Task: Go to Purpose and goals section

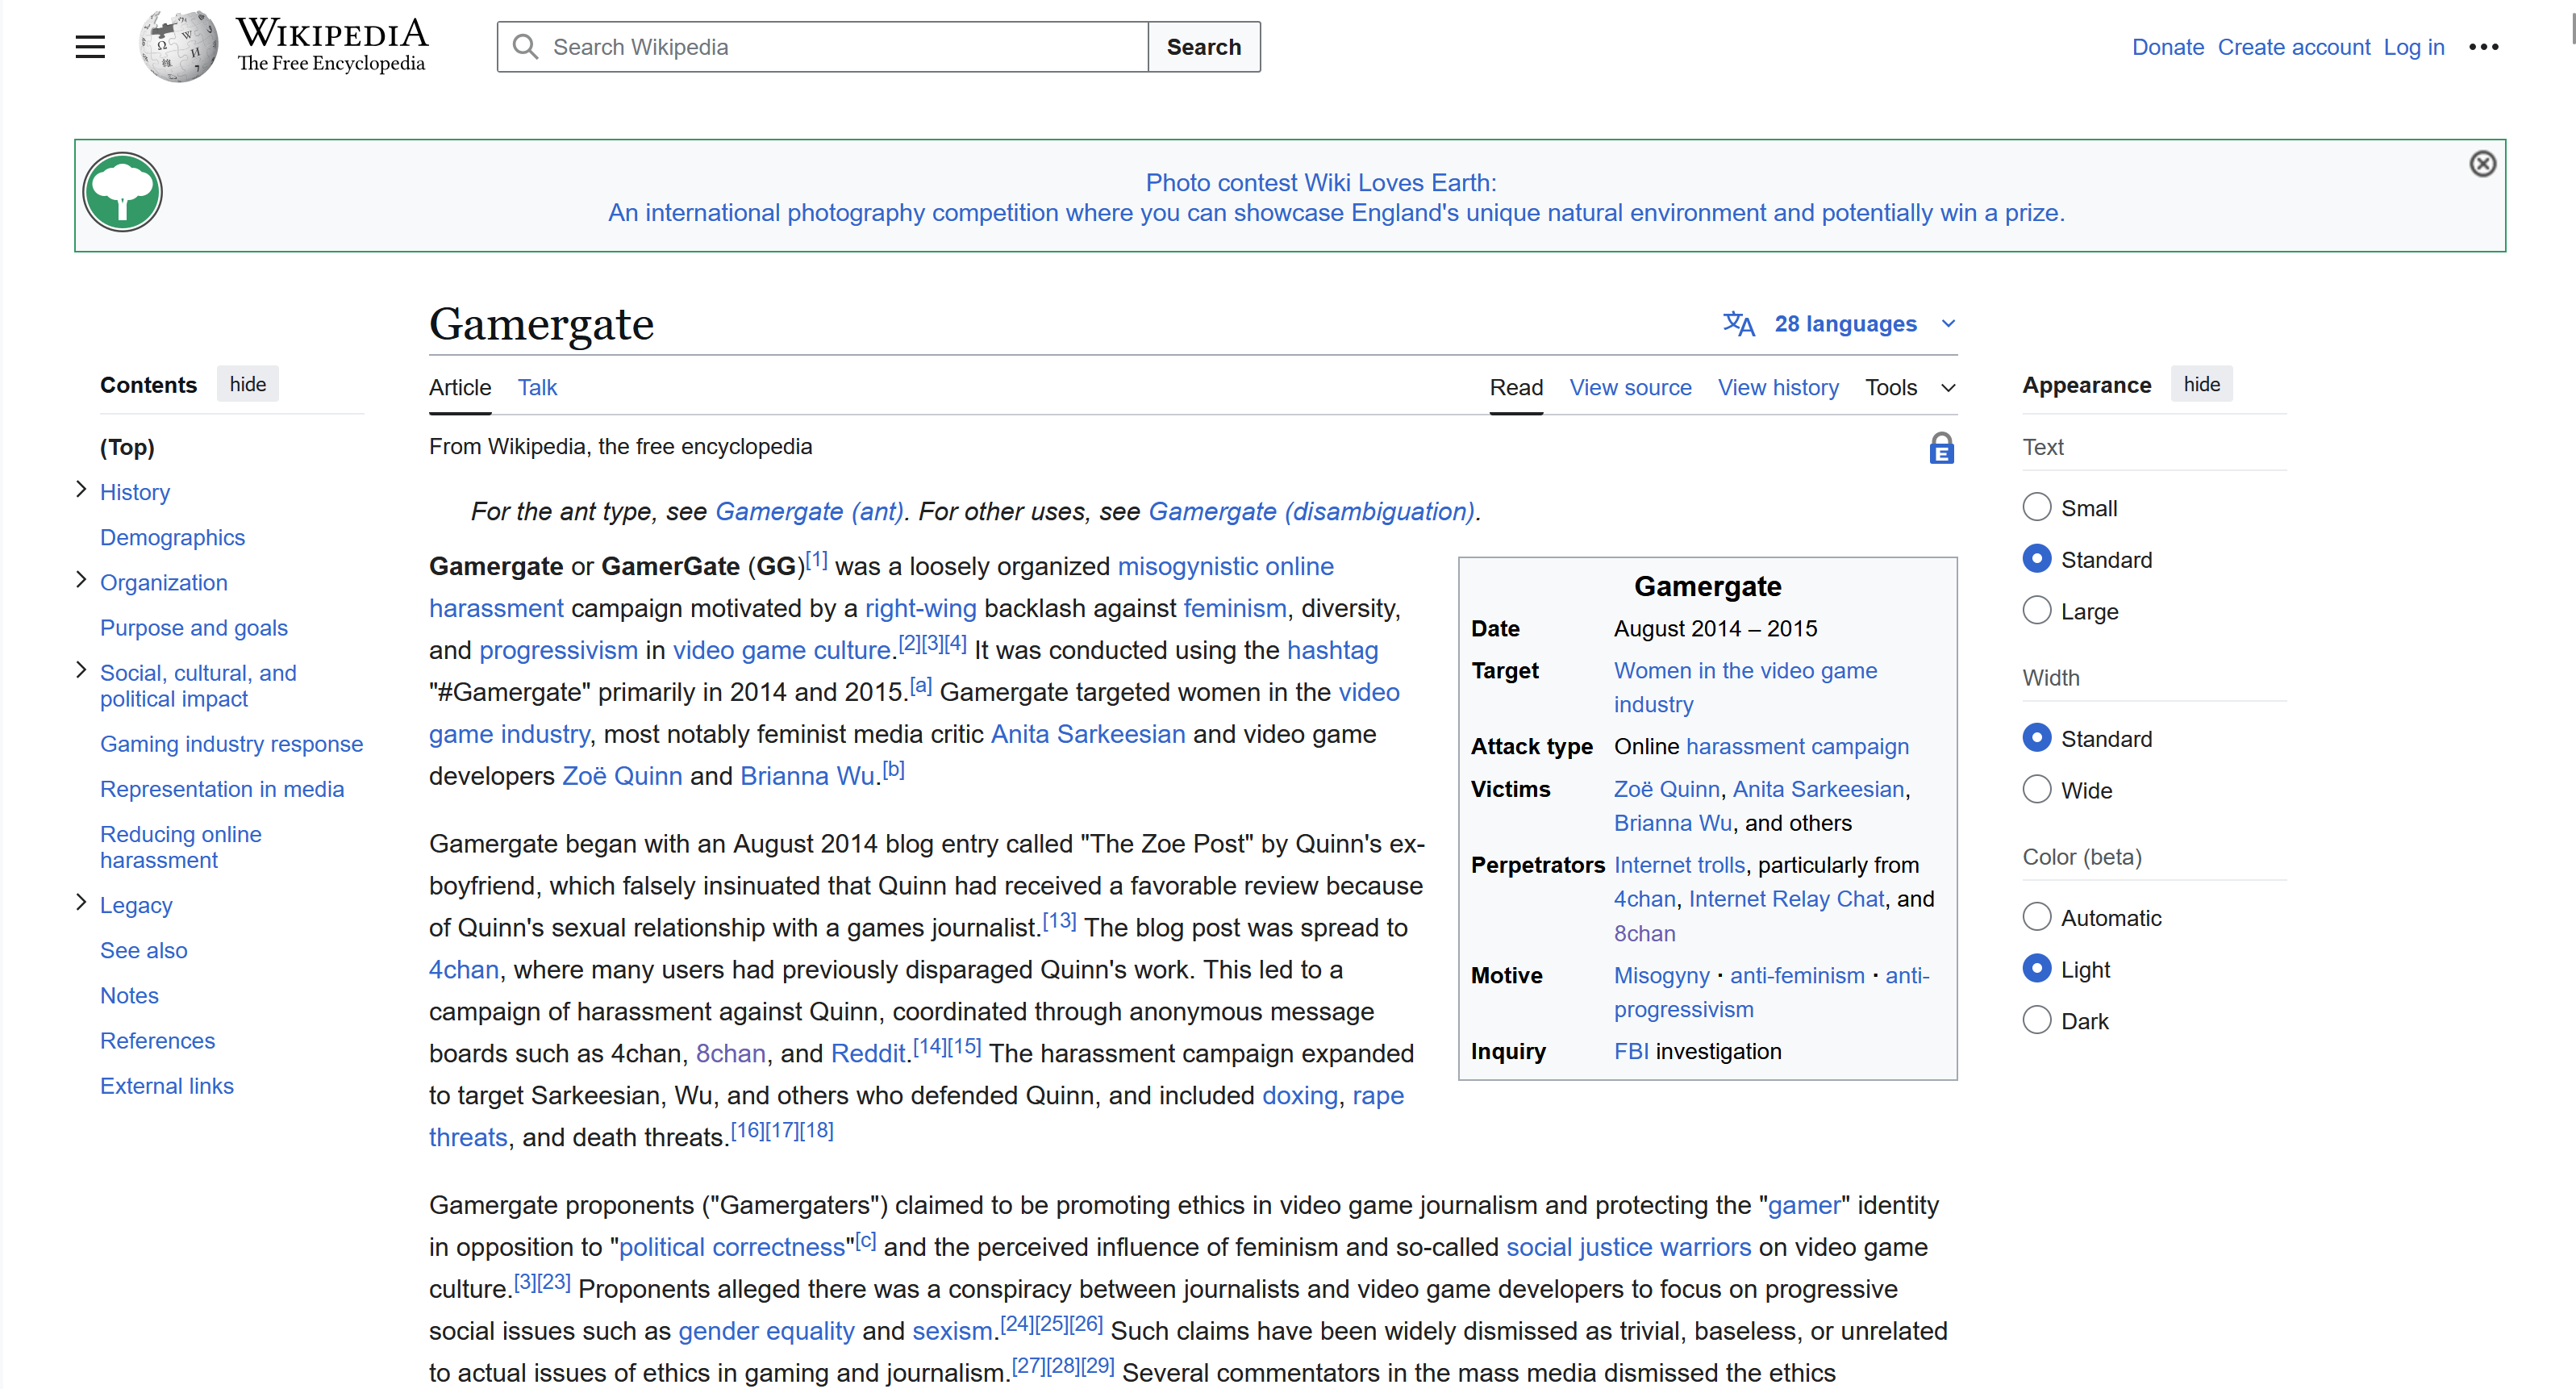Action: click(x=193, y=628)
